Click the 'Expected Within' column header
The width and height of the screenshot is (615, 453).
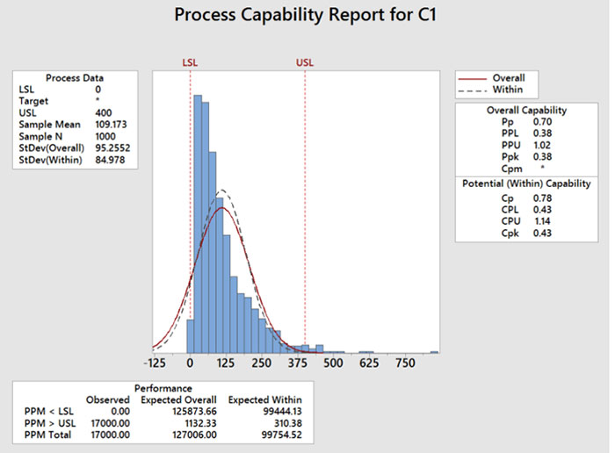(x=265, y=400)
